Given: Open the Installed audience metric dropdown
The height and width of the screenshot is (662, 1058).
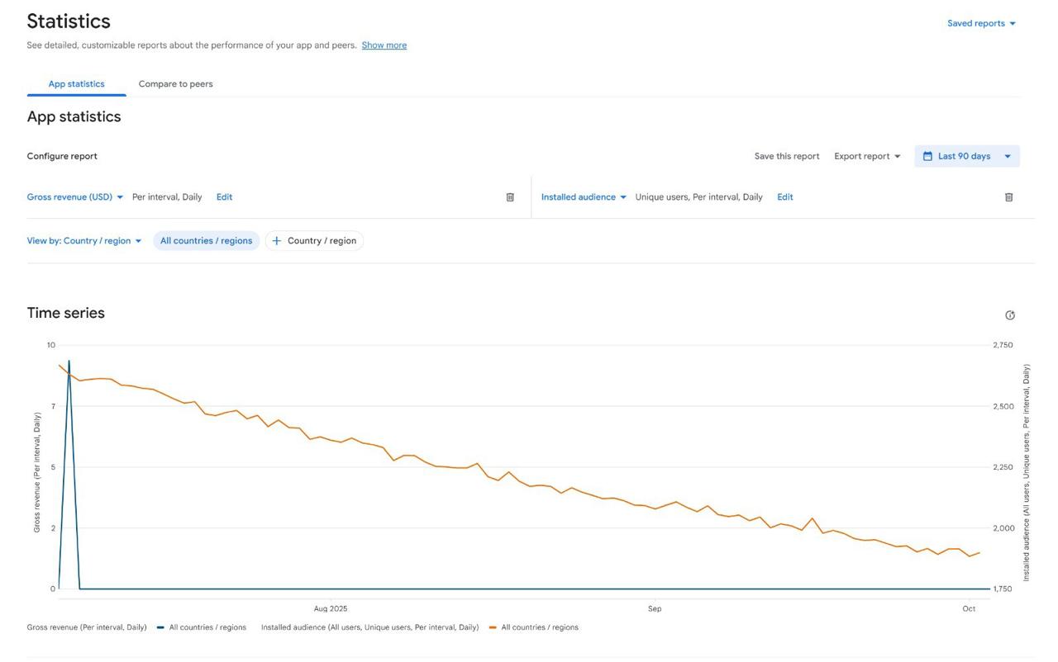Looking at the screenshot, I should pyautogui.click(x=584, y=197).
